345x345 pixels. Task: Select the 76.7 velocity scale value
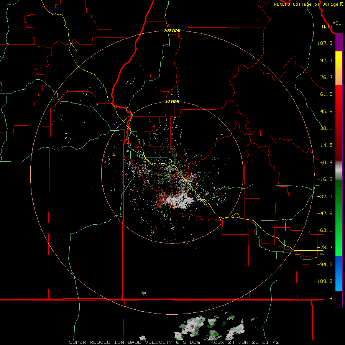[326, 77]
